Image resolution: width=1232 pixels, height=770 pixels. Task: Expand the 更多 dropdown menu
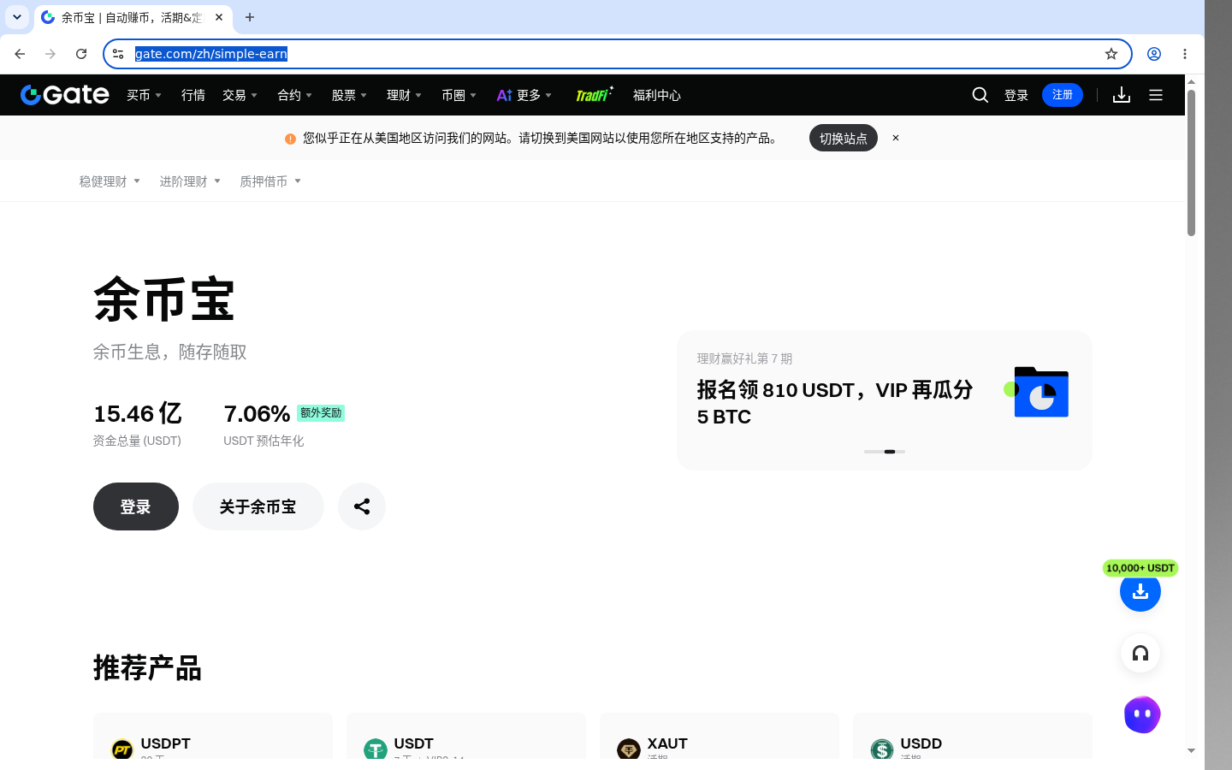[524, 95]
